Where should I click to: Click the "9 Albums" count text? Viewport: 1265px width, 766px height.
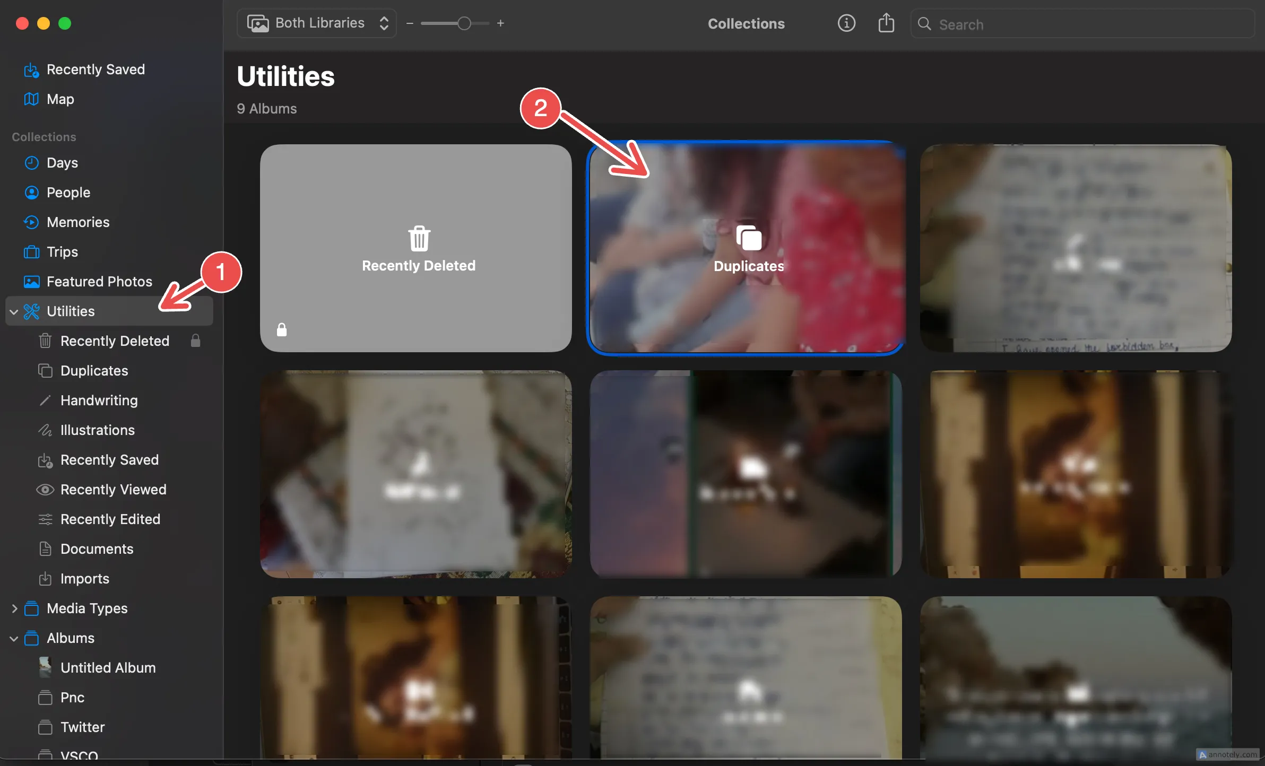click(267, 109)
